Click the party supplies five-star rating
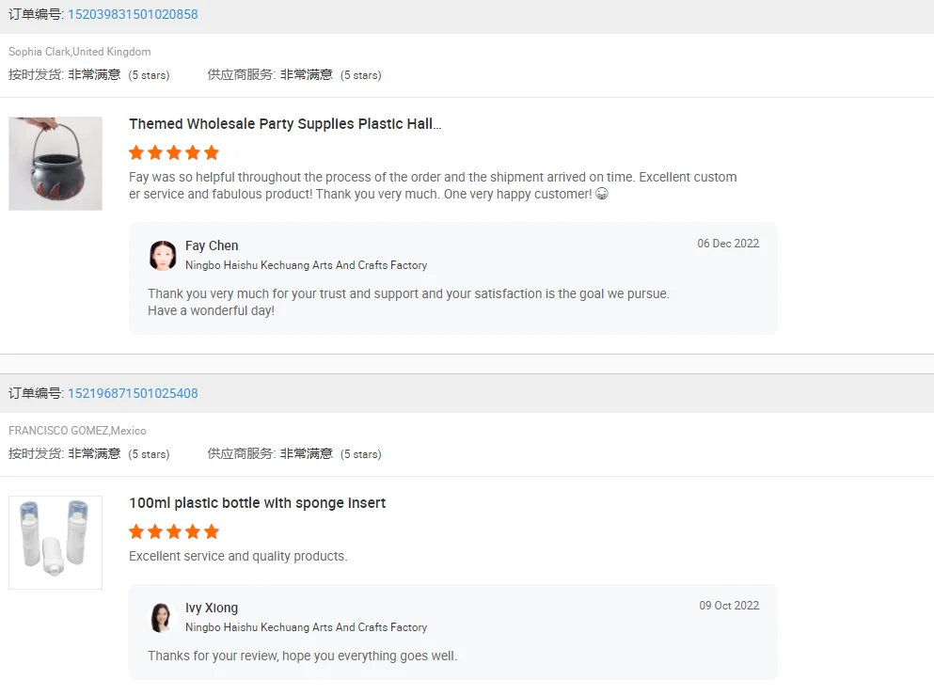Image resolution: width=934 pixels, height=696 pixels. point(174,152)
